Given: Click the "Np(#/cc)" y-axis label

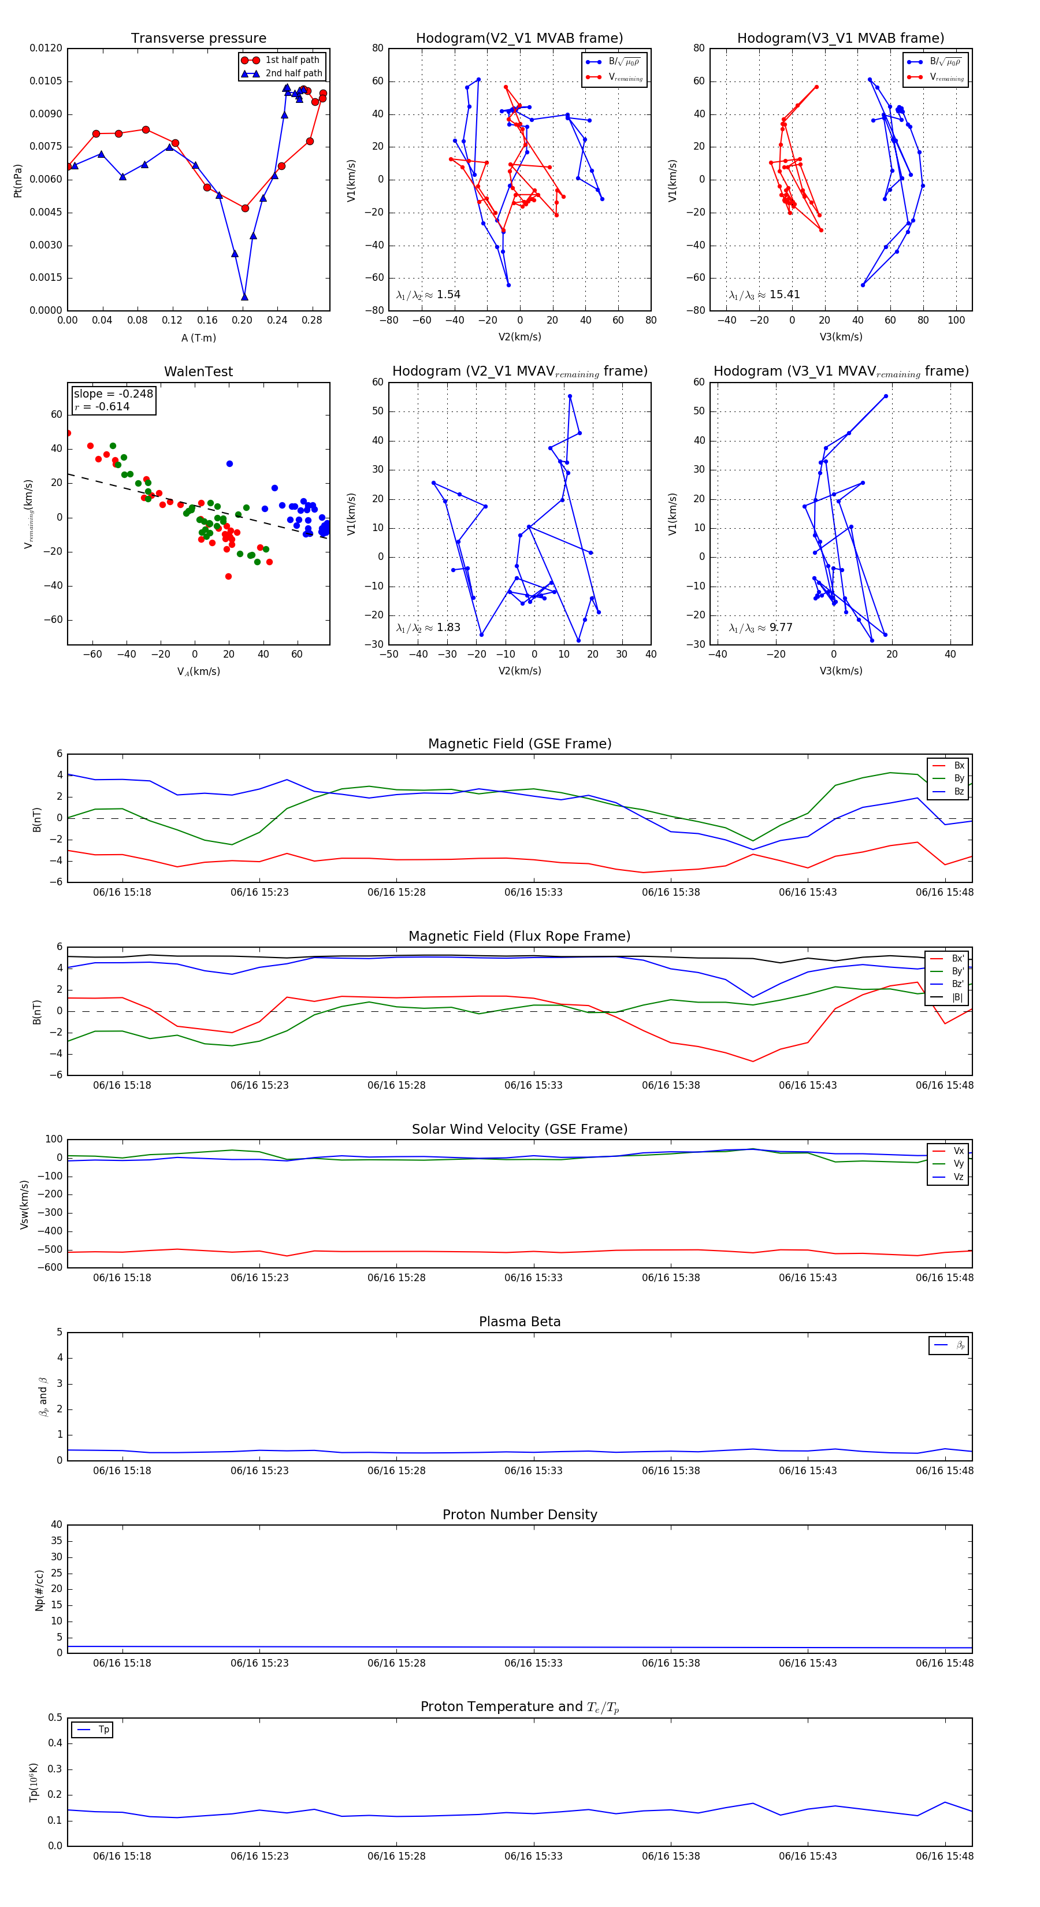Looking at the screenshot, I should pos(39,1590).
